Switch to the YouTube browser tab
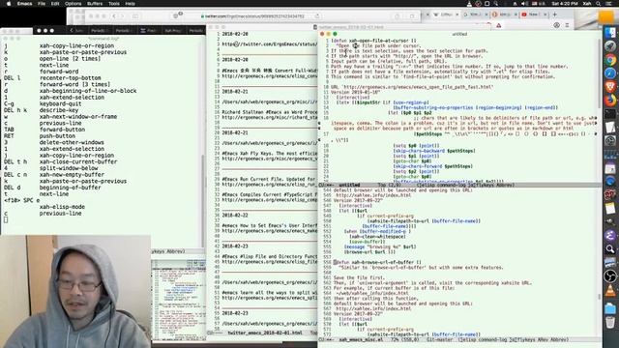The image size is (619, 348). tap(534, 14)
